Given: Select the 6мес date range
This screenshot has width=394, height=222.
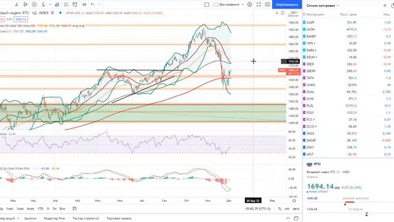Looking at the screenshot, I should [x=31, y=208].
